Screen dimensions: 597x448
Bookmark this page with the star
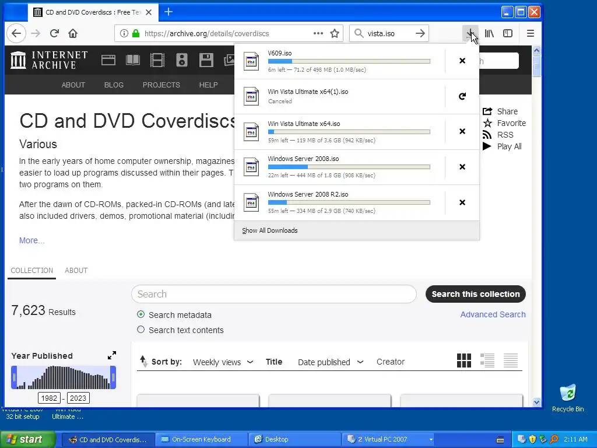pos(335,33)
